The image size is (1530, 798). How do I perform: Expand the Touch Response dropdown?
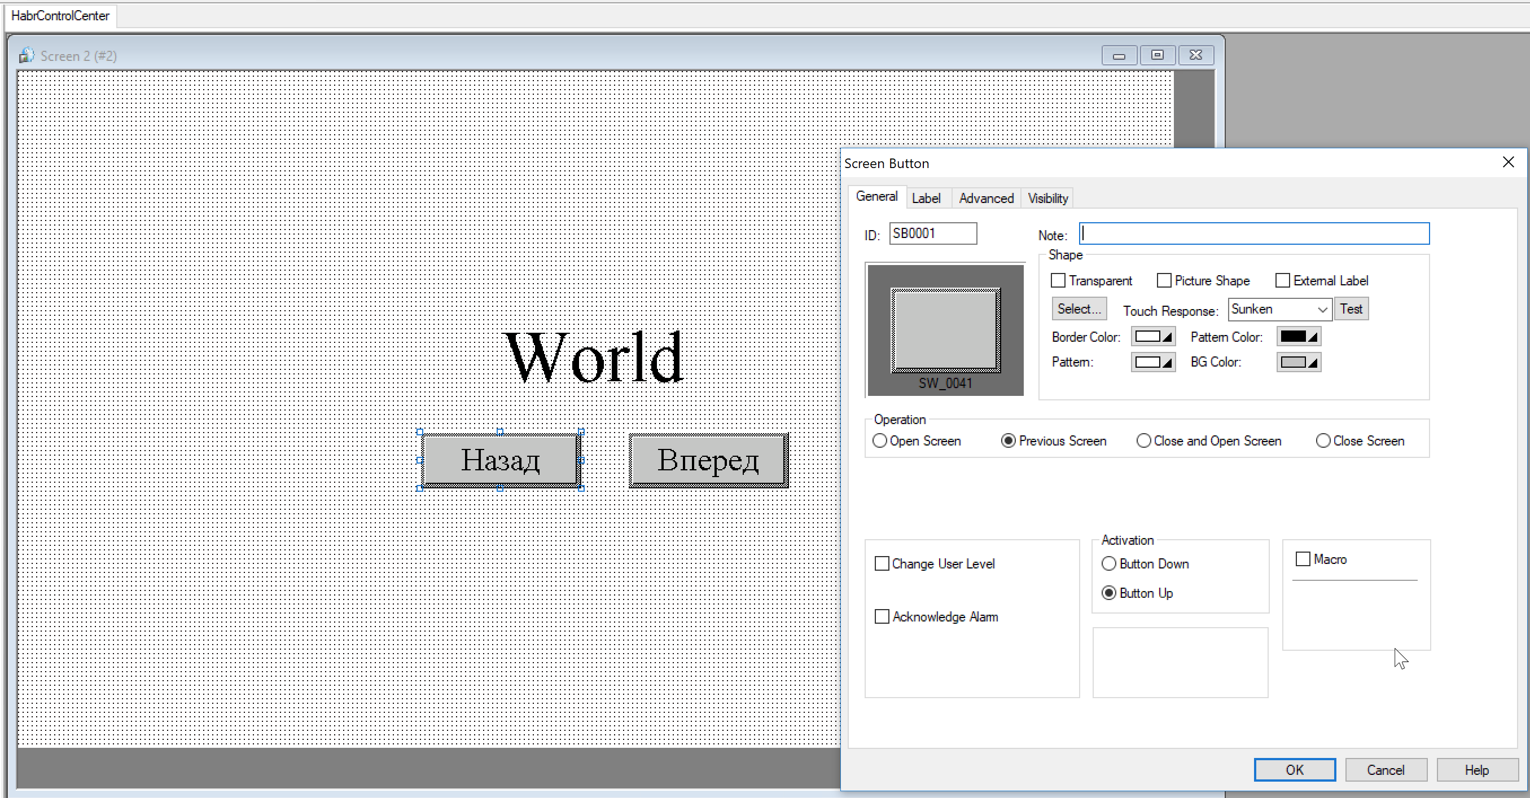(1322, 309)
